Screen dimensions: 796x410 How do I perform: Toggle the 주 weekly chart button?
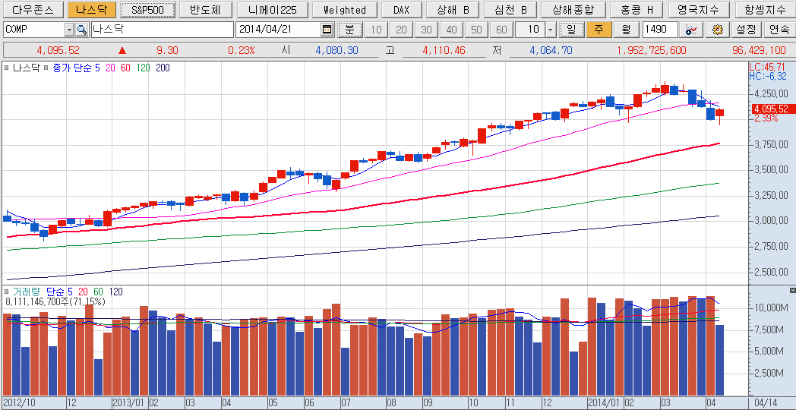tap(599, 30)
